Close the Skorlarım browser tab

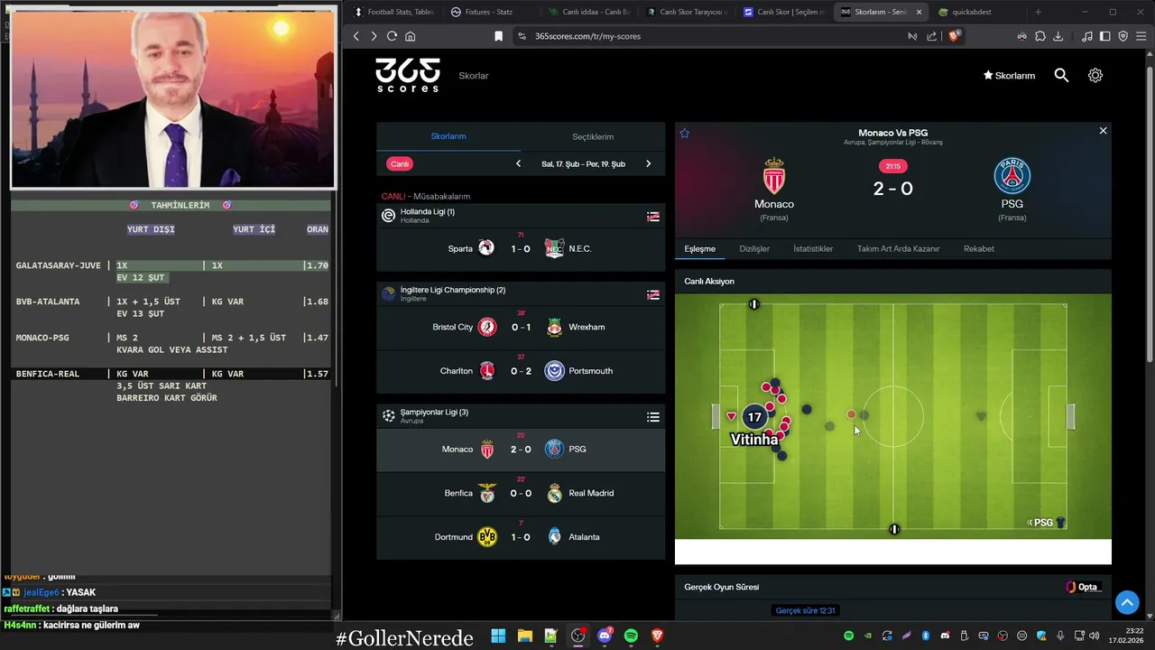(x=919, y=12)
